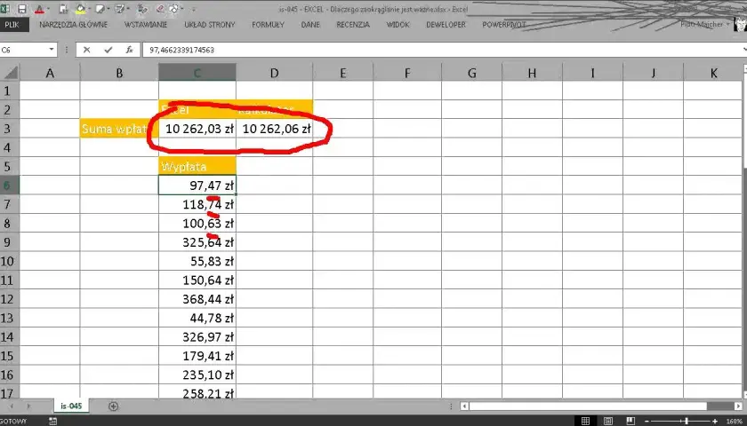Open the font color dropdown arrow
Image resolution: width=747 pixels, height=426 pixels.
coord(48,9)
